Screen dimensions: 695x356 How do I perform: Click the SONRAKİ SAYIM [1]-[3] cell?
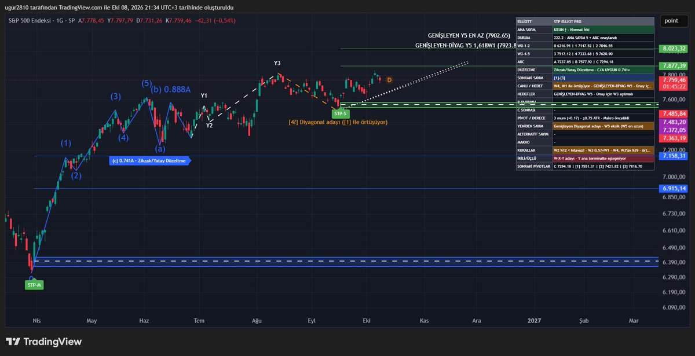pos(603,78)
